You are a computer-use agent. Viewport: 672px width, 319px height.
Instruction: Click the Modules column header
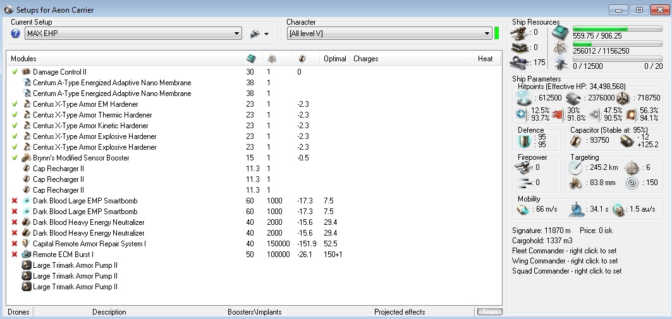(23, 59)
